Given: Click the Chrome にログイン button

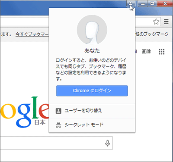Looking at the screenshot, I should pos(92,91).
